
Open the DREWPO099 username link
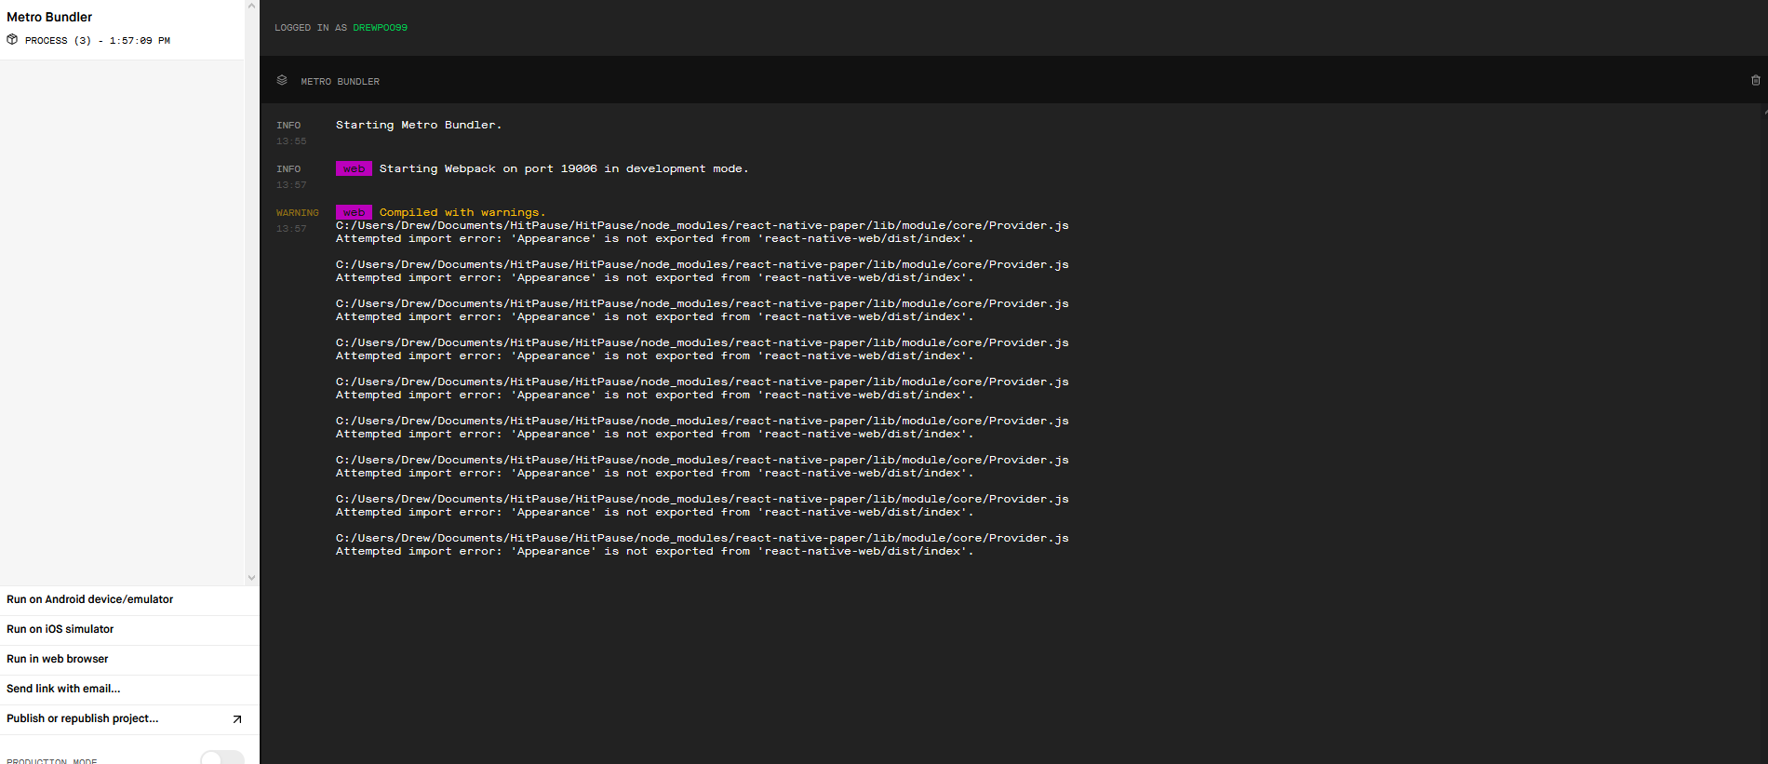click(x=380, y=28)
